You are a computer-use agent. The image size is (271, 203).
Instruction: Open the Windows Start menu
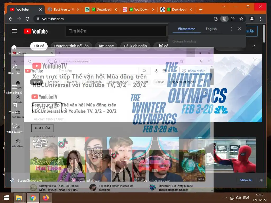pyautogui.click(x=6, y=198)
